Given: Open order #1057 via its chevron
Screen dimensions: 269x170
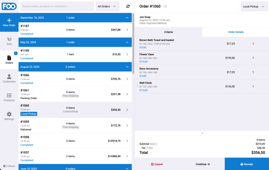Looking at the screenshot, I should [127, 156].
